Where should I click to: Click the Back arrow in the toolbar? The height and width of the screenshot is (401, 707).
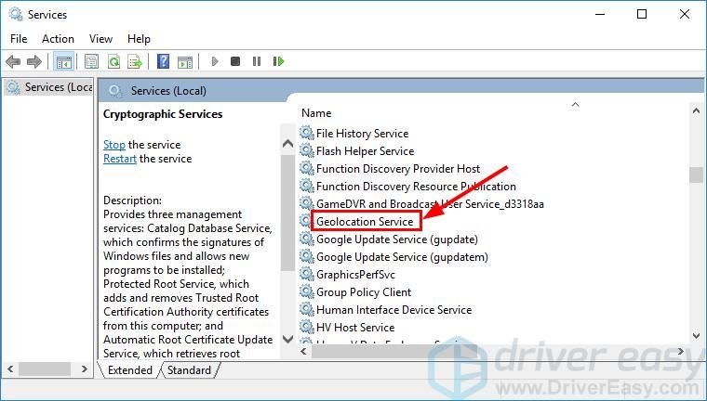pos(13,61)
